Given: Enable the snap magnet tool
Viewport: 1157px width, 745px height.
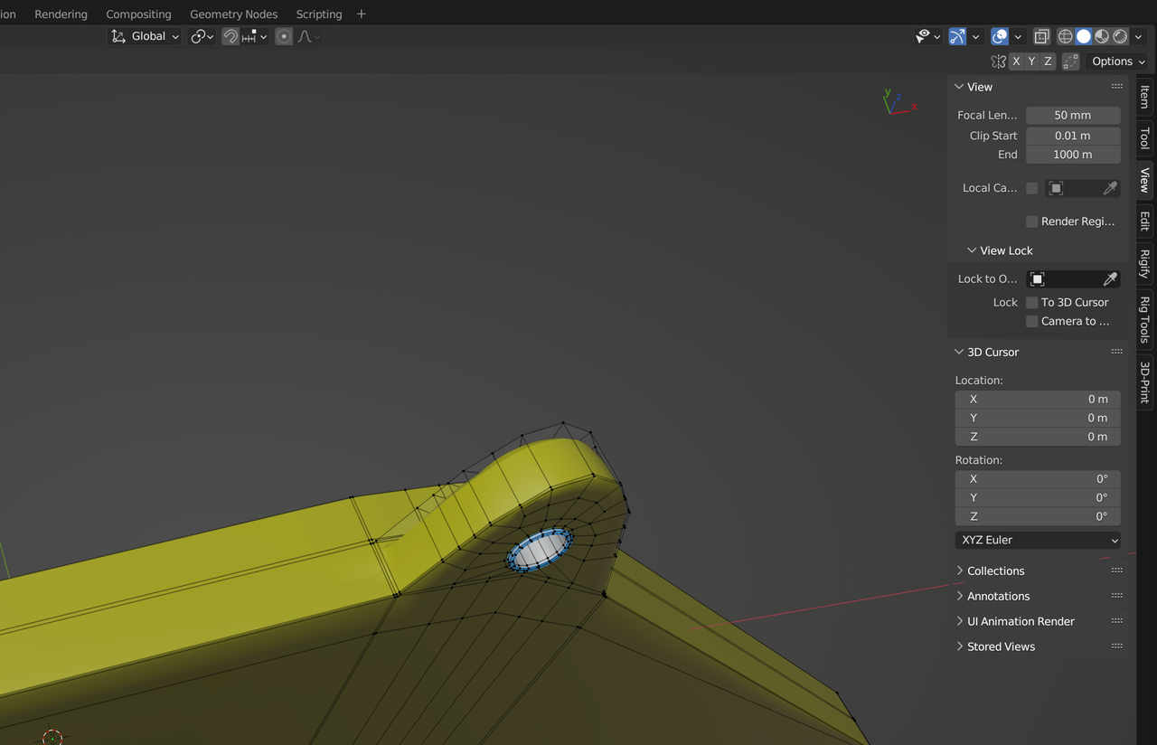Looking at the screenshot, I should click(x=230, y=36).
